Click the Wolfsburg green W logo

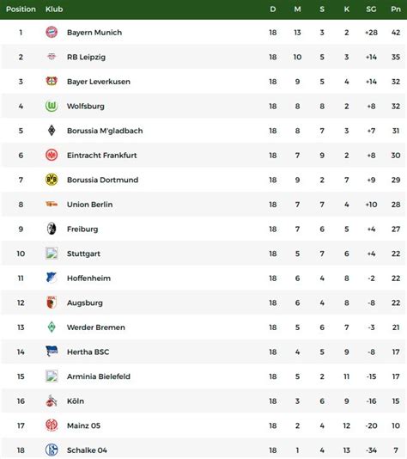click(x=52, y=106)
